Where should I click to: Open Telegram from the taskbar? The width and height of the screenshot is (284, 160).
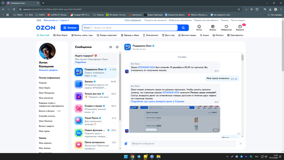coord(139,157)
